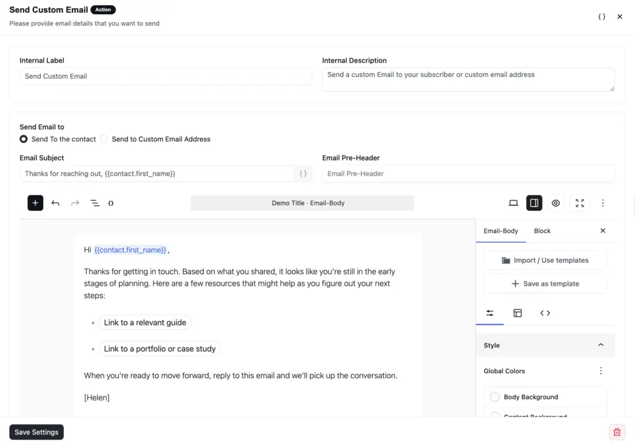Insert merge tag in Email Subject field
This screenshot has width=635, height=447.
[x=303, y=174]
